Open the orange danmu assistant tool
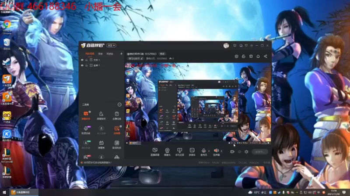 click(86, 115)
